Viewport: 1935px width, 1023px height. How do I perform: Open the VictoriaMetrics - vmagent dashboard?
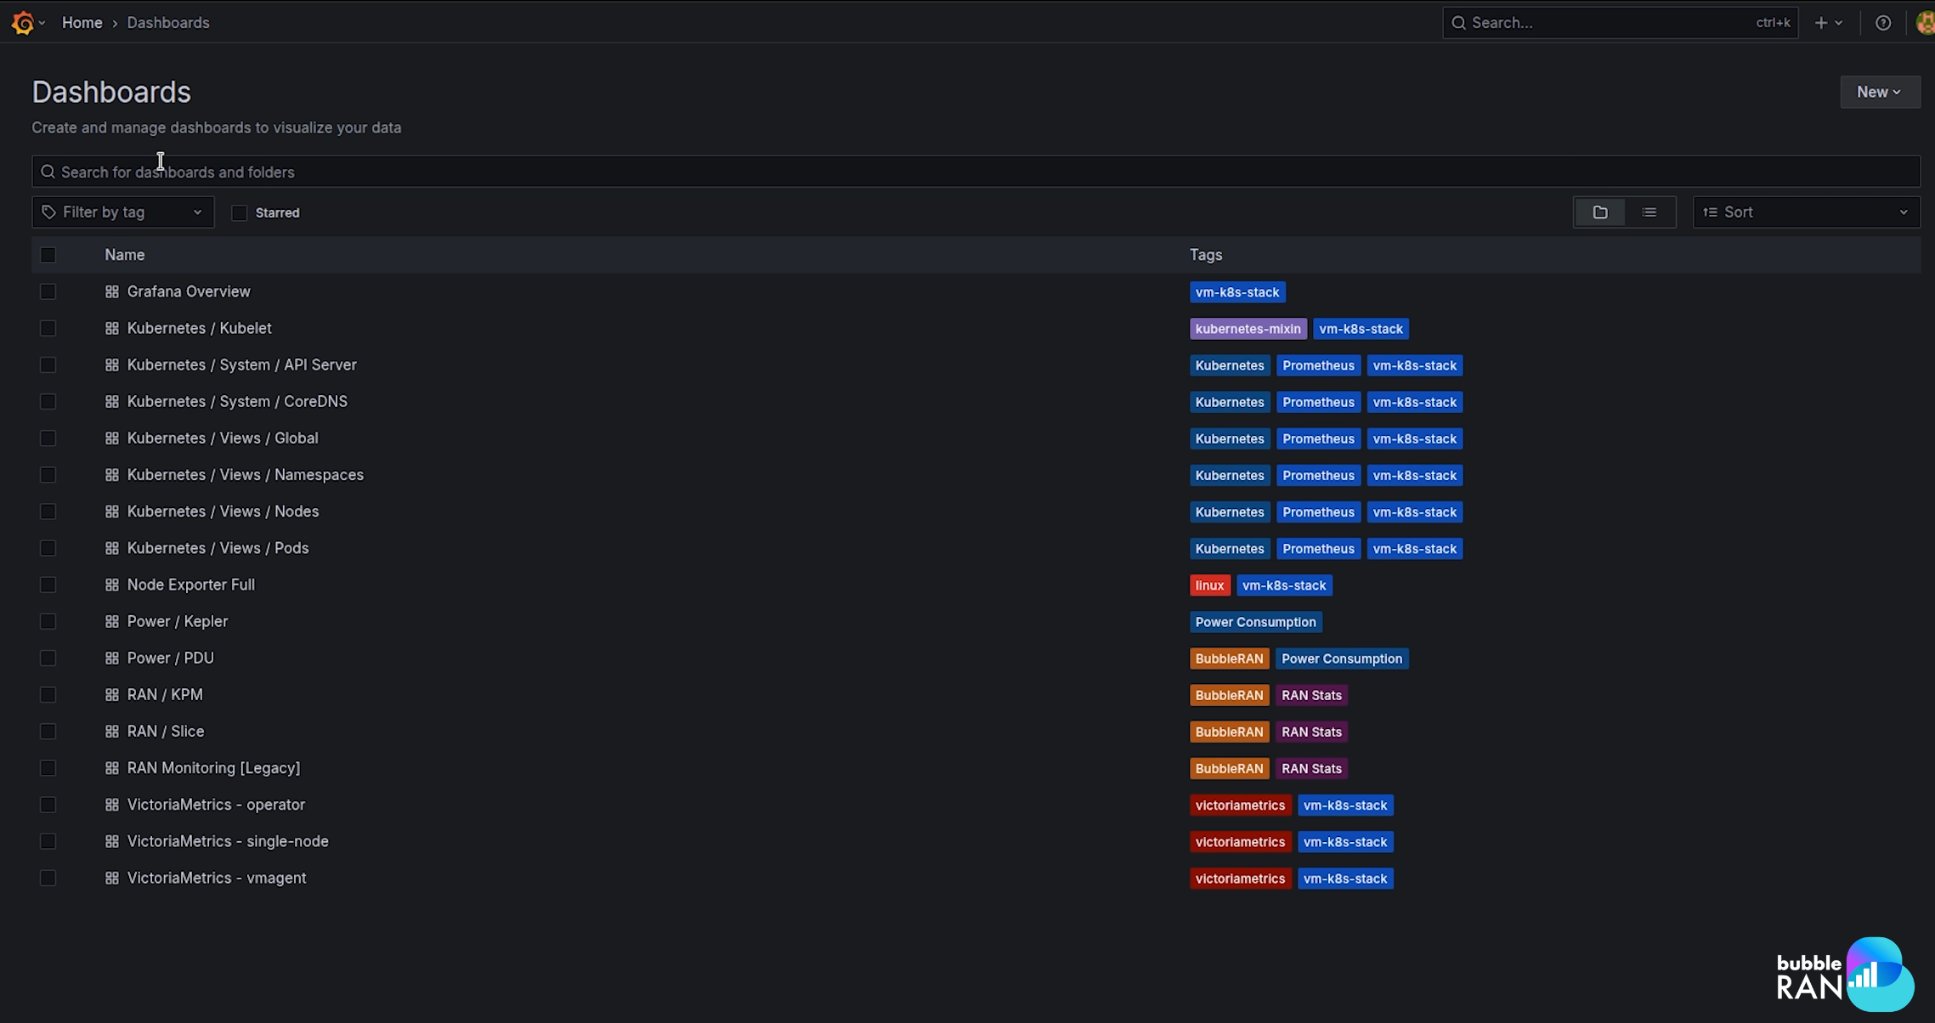coord(217,878)
